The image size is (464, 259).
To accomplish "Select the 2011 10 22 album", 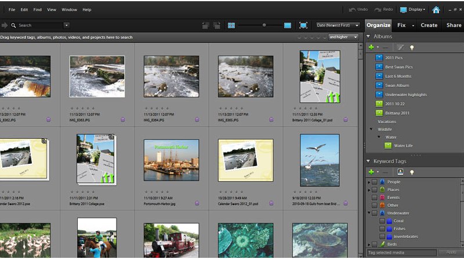I will tap(394, 104).
